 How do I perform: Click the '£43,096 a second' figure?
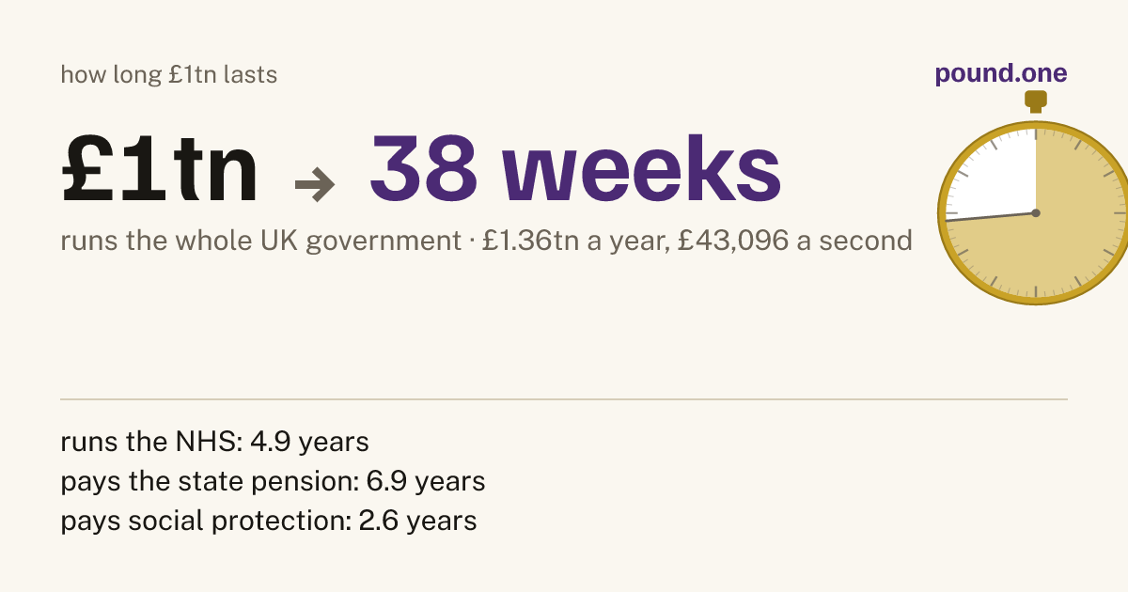pos(794,241)
